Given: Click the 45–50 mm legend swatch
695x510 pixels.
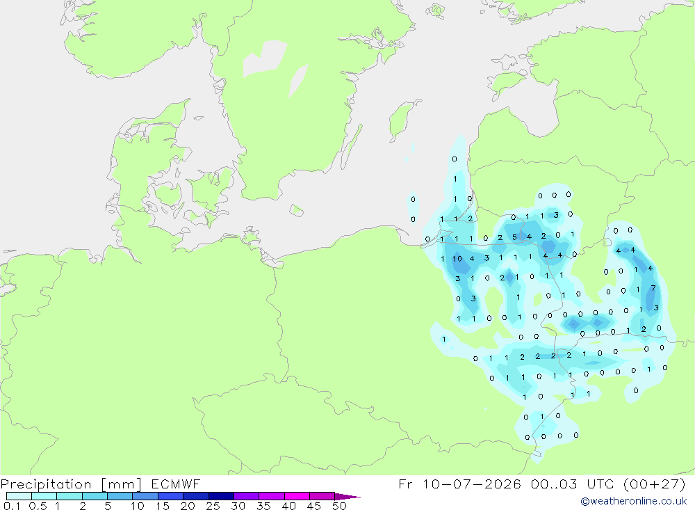Looking at the screenshot, I should [322, 496].
